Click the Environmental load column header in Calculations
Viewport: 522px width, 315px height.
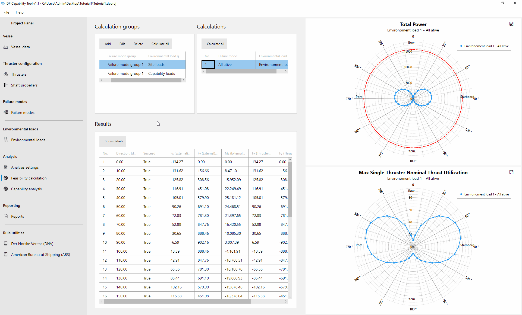point(273,56)
